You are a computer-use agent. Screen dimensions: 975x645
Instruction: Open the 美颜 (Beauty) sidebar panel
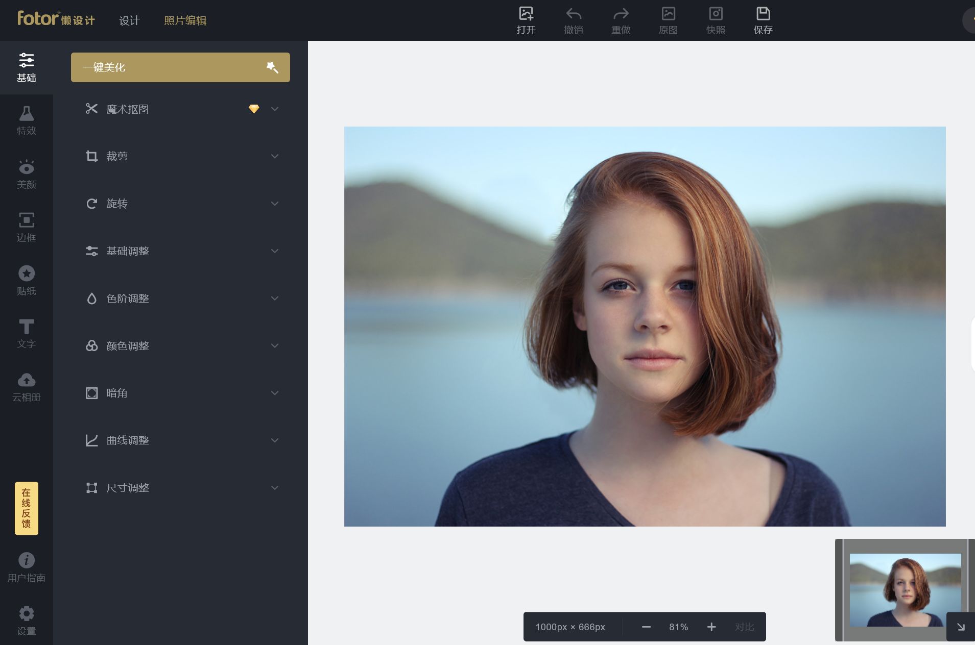coord(27,174)
